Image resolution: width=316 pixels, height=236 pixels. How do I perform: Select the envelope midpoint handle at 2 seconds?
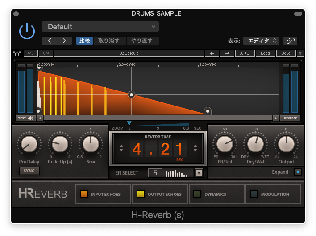tap(131, 94)
